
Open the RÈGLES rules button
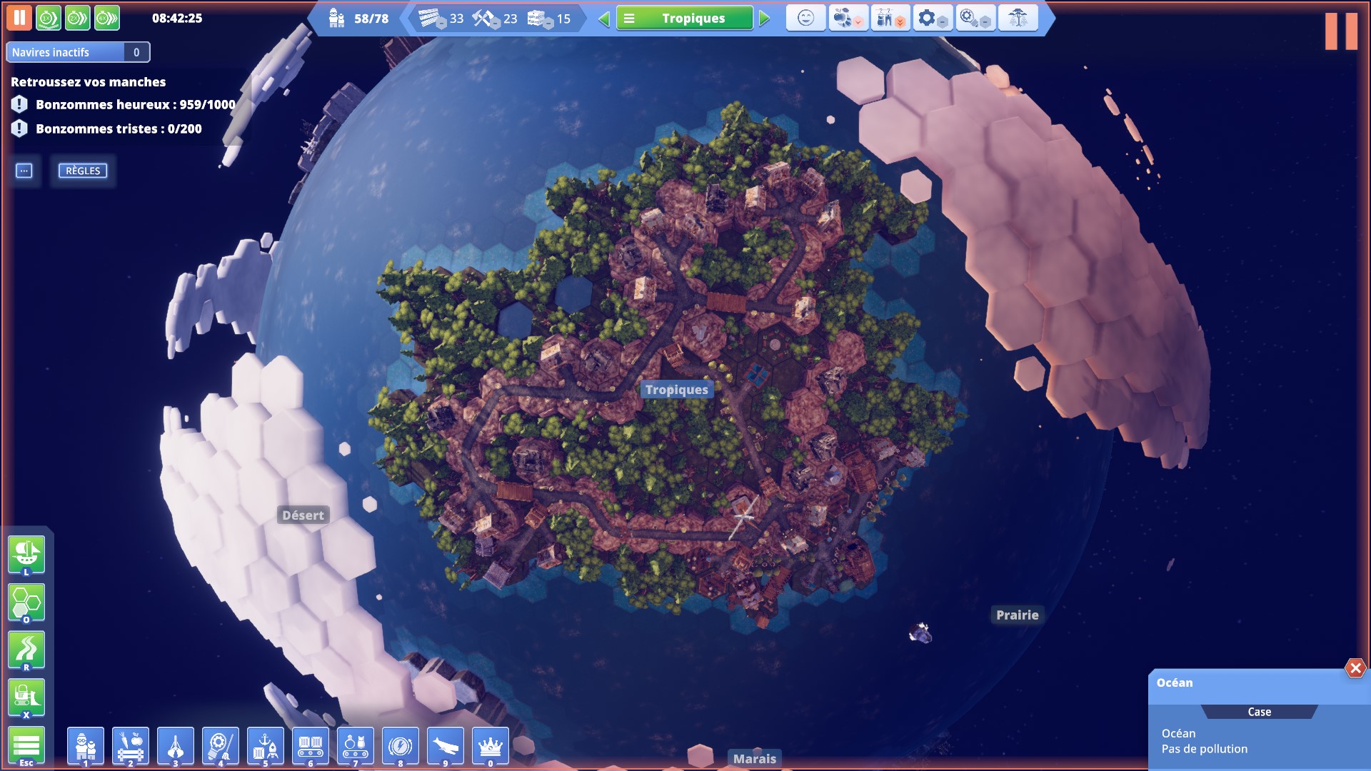pyautogui.click(x=83, y=171)
